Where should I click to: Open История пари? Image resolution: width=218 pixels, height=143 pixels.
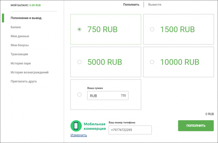21,63
